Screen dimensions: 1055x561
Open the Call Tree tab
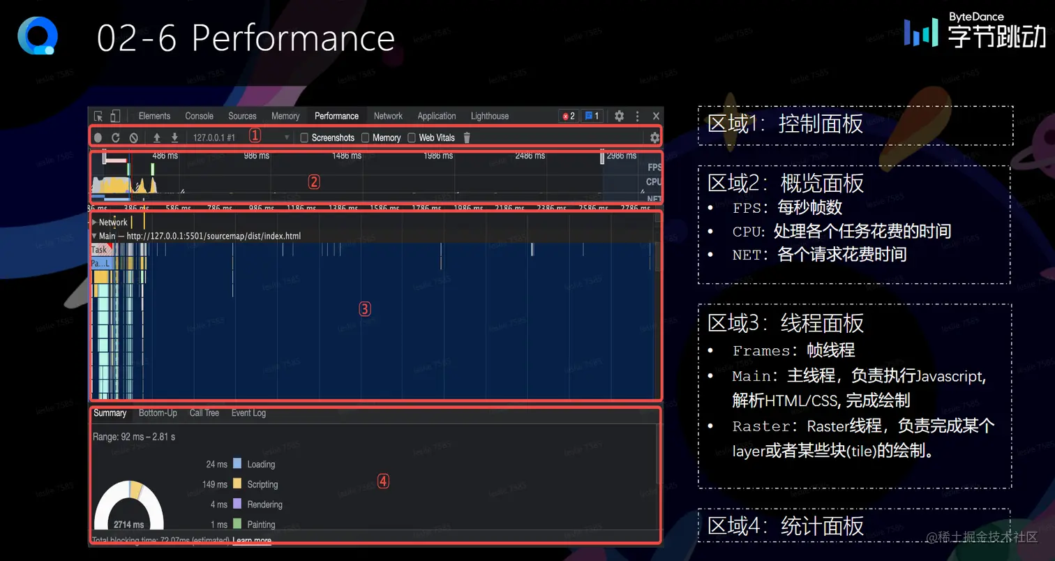(x=204, y=413)
